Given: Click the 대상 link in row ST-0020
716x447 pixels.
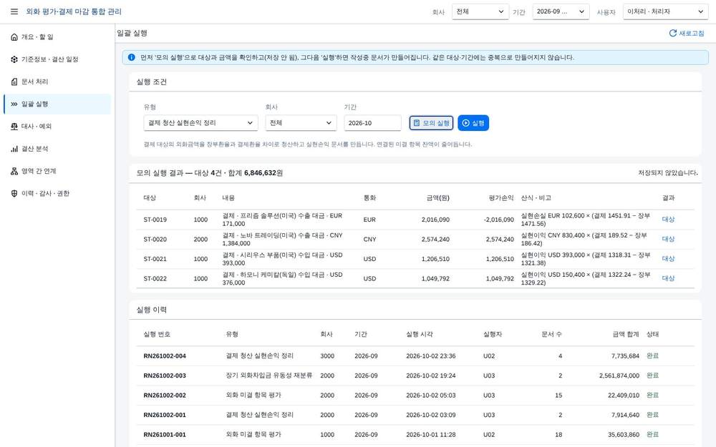Looking at the screenshot, I should click(x=668, y=239).
